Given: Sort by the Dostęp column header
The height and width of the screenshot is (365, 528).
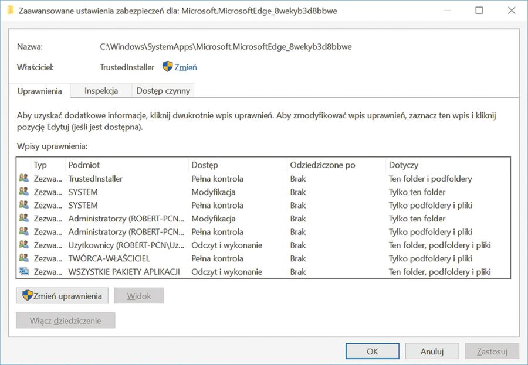Looking at the screenshot, I should point(238,165).
